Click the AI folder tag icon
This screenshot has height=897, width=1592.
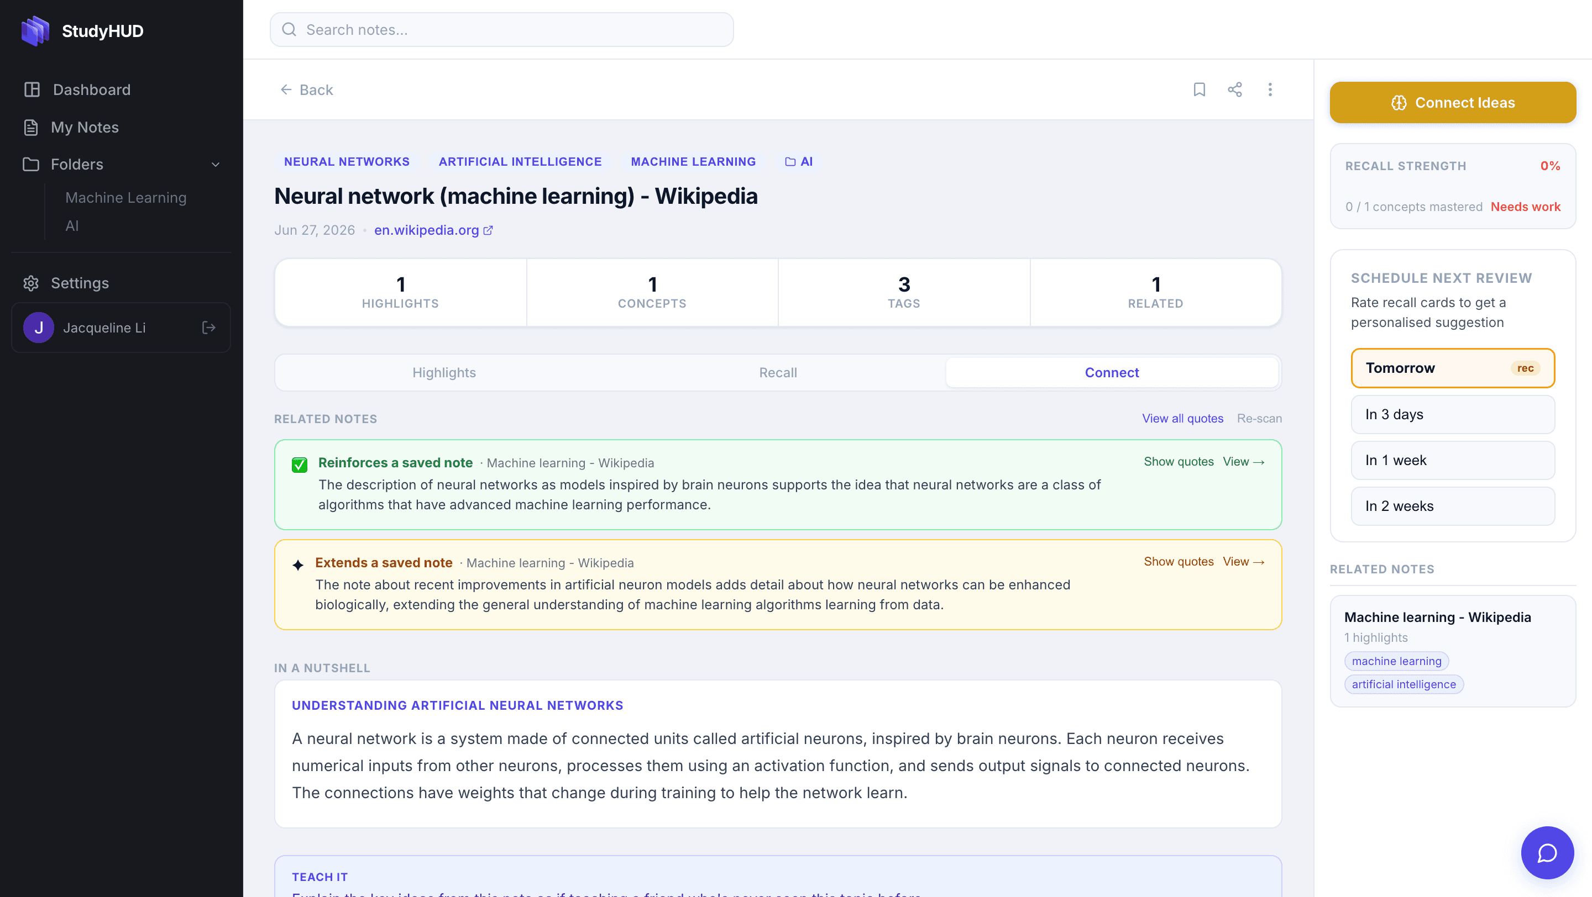790,162
